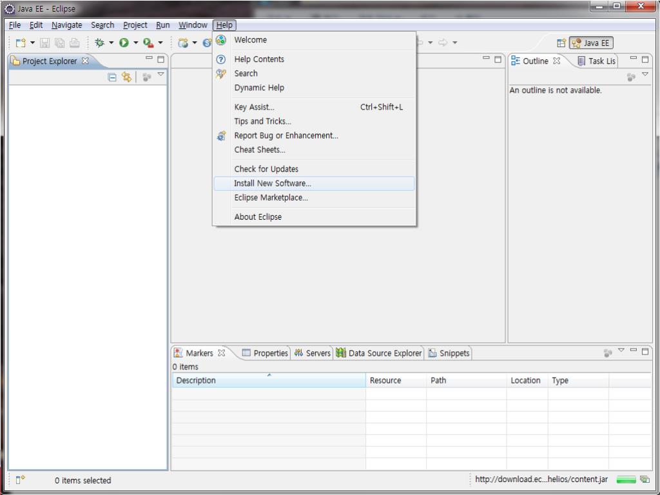The height and width of the screenshot is (495, 660).
Task: Start debugging with the Debug bug icon
Action: pos(100,43)
